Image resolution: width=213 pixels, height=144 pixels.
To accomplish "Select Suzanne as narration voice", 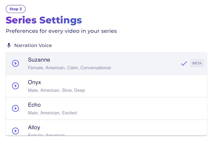I will click(106, 63).
